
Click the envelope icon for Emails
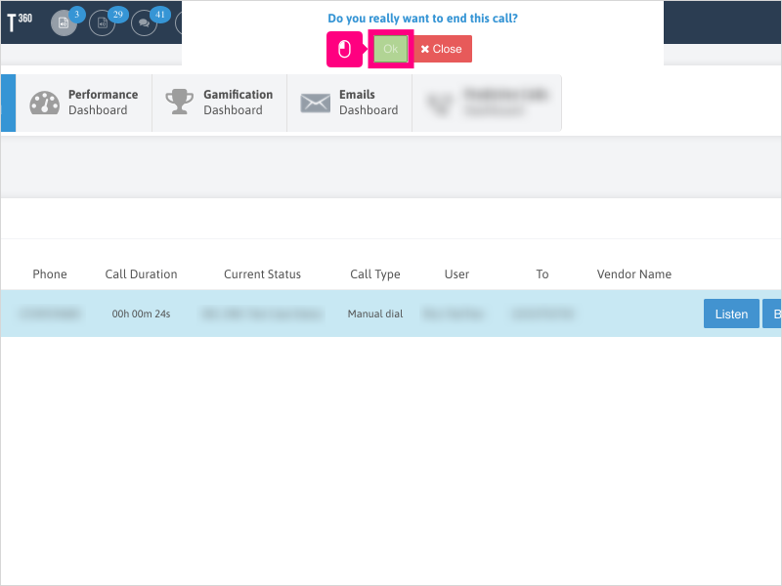(x=315, y=104)
